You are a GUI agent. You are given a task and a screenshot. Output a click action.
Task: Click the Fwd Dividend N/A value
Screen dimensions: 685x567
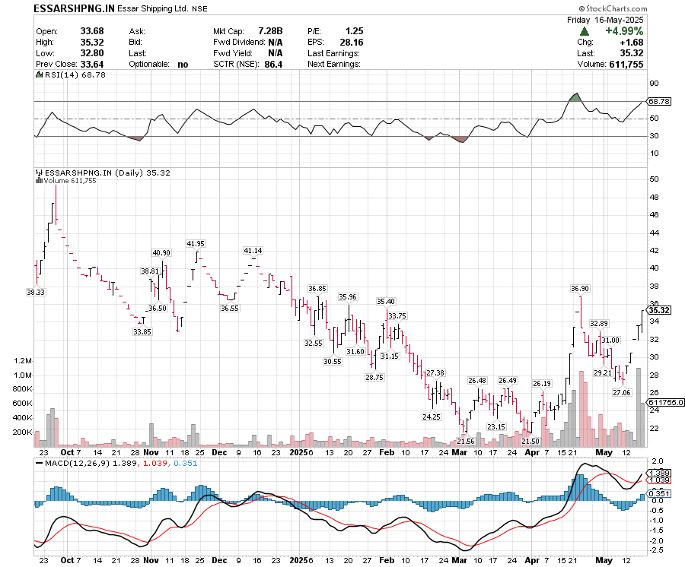276,43
